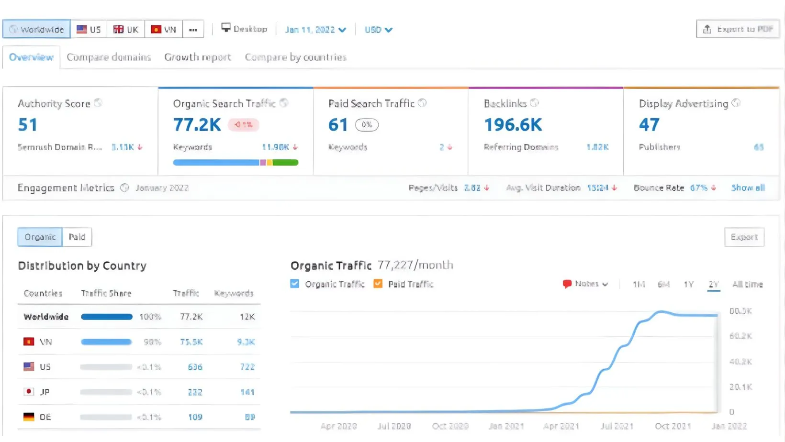The height and width of the screenshot is (442, 785).
Task: Click the info icon beside Authority Score
Action: tap(98, 103)
